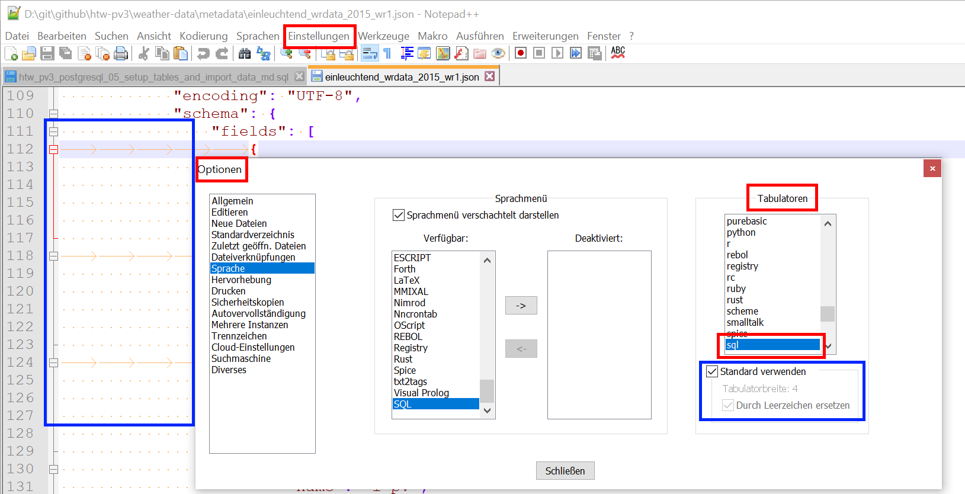Viewport: 965px width, 494px height.
Task: Run macro multiple times icon
Action: (x=576, y=53)
